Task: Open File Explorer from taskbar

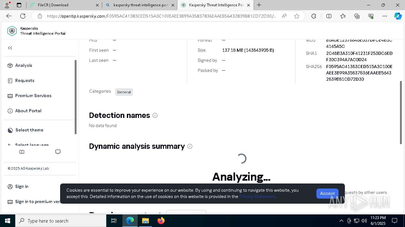Action: click(145, 221)
